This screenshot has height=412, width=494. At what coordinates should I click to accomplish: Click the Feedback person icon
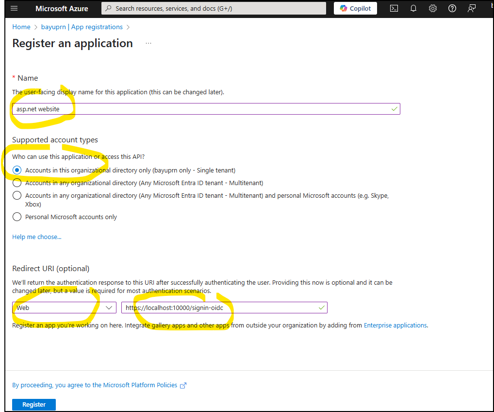[471, 8]
